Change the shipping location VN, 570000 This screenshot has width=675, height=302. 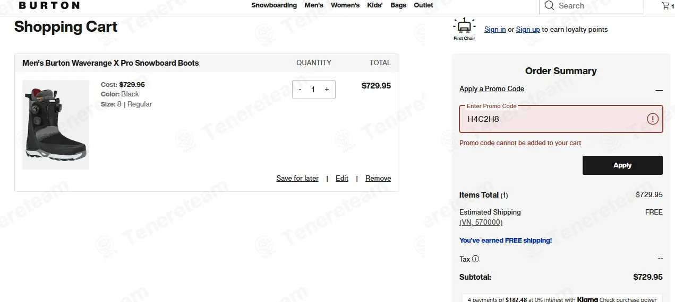481,223
